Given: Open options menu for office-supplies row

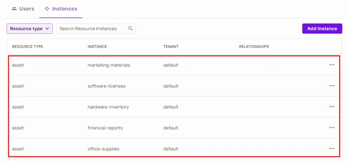Looking at the screenshot, I should [331, 148].
